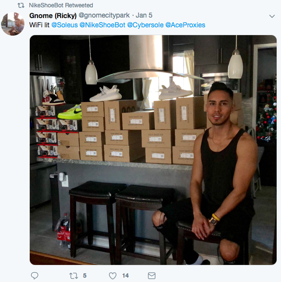Send tweet via the envelope message icon
This screenshot has width=281, height=282.
click(x=152, y=276)
